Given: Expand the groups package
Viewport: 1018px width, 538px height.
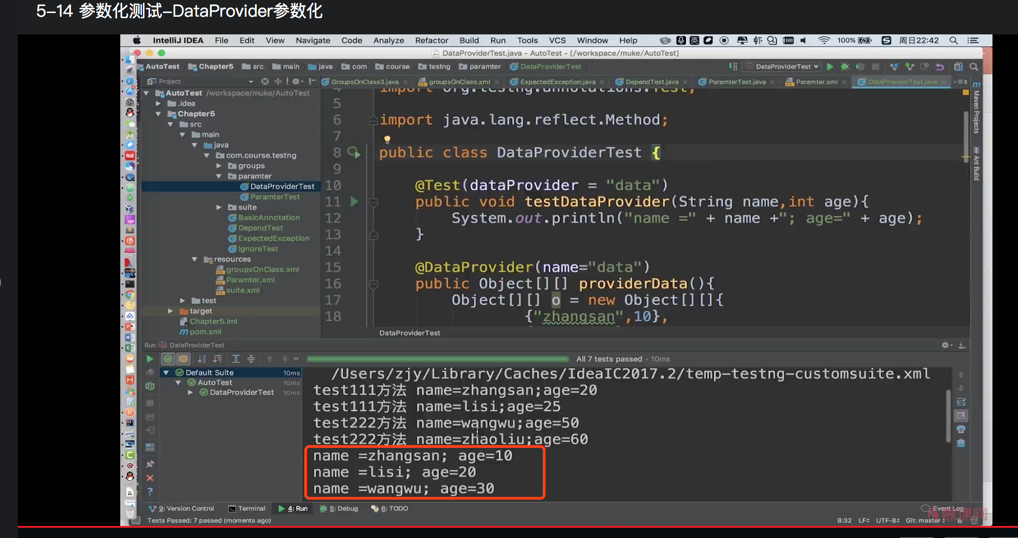Looking at the screenshot, I should pos(219,166).
